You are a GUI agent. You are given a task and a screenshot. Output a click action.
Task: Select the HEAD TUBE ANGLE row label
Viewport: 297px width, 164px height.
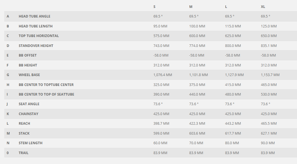coord(34,16)
